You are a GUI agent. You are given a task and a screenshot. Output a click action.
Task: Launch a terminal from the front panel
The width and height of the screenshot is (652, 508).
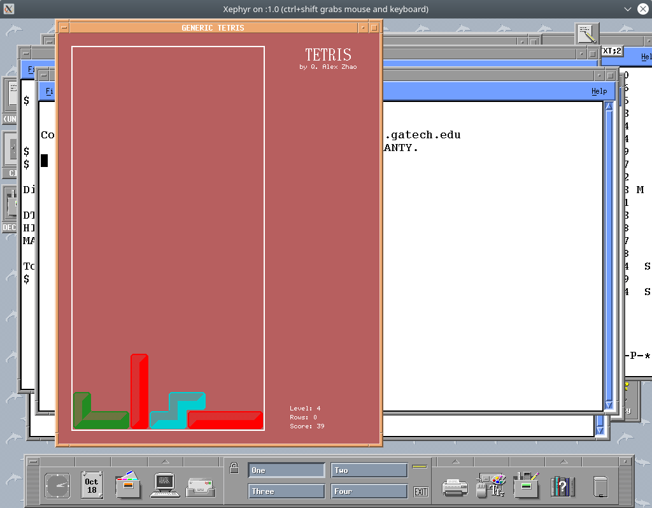click(164, 486)
